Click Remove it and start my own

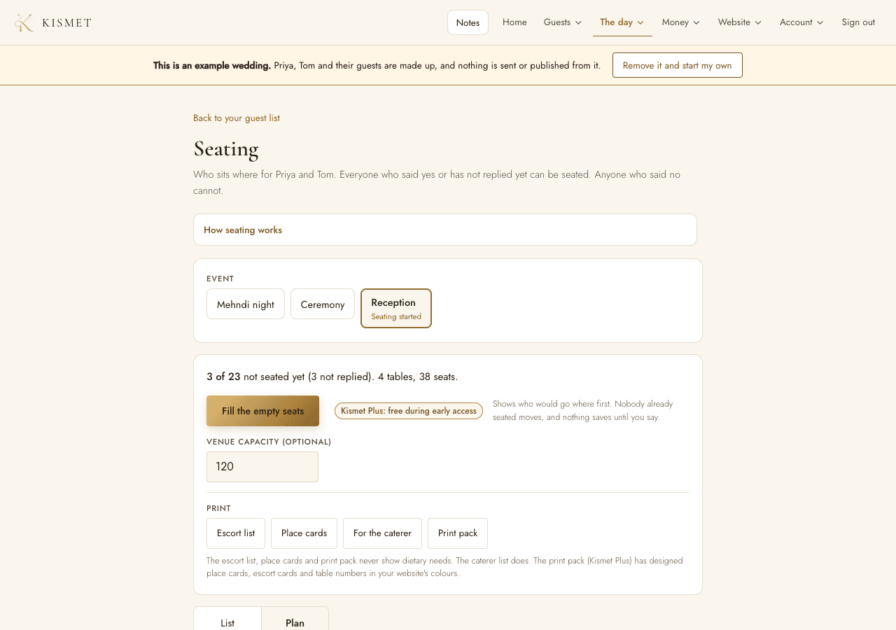pos(677,65)
